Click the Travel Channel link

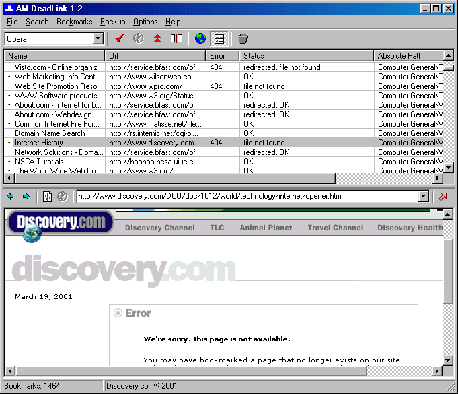(336, 228)
